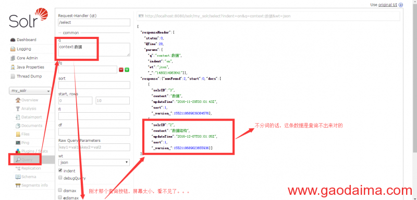This screenshot has width=417, height=200.
Task: Click the df default field input
Action: (x=94, y=131)
